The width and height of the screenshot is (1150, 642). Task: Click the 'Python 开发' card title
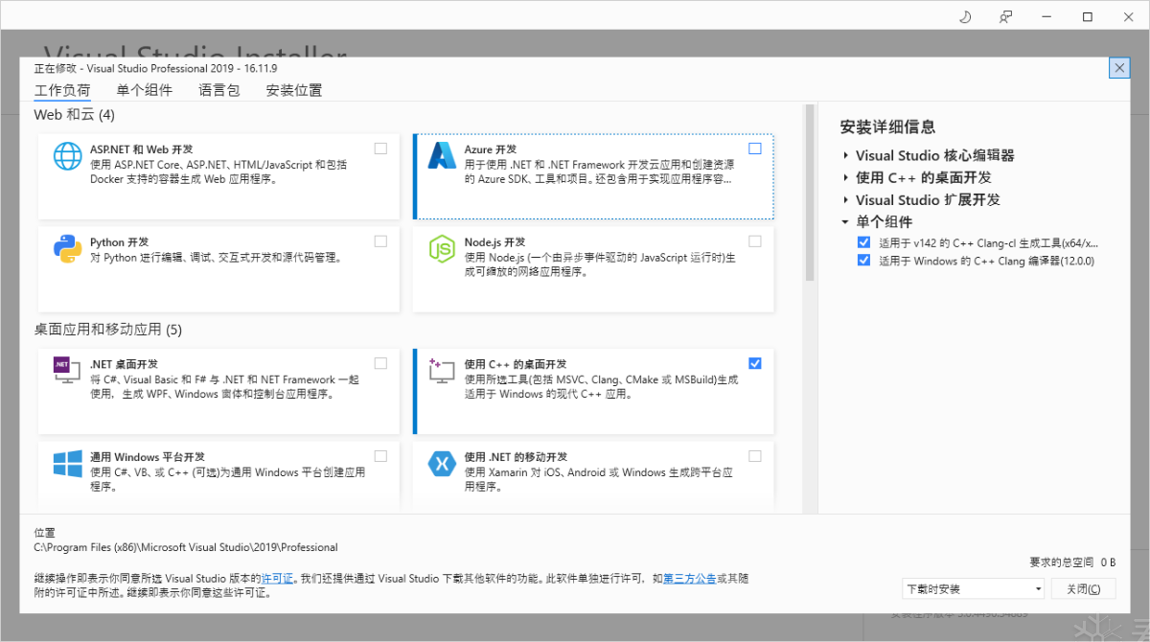point(120,242)
